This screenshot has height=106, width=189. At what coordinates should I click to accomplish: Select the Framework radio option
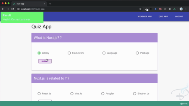tap(69, 53)
